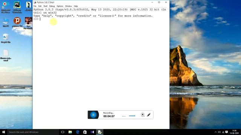This screenshot has width=241, height=135.
Task: Open Visual Studio from taskbar
Action: pos(92,132)
